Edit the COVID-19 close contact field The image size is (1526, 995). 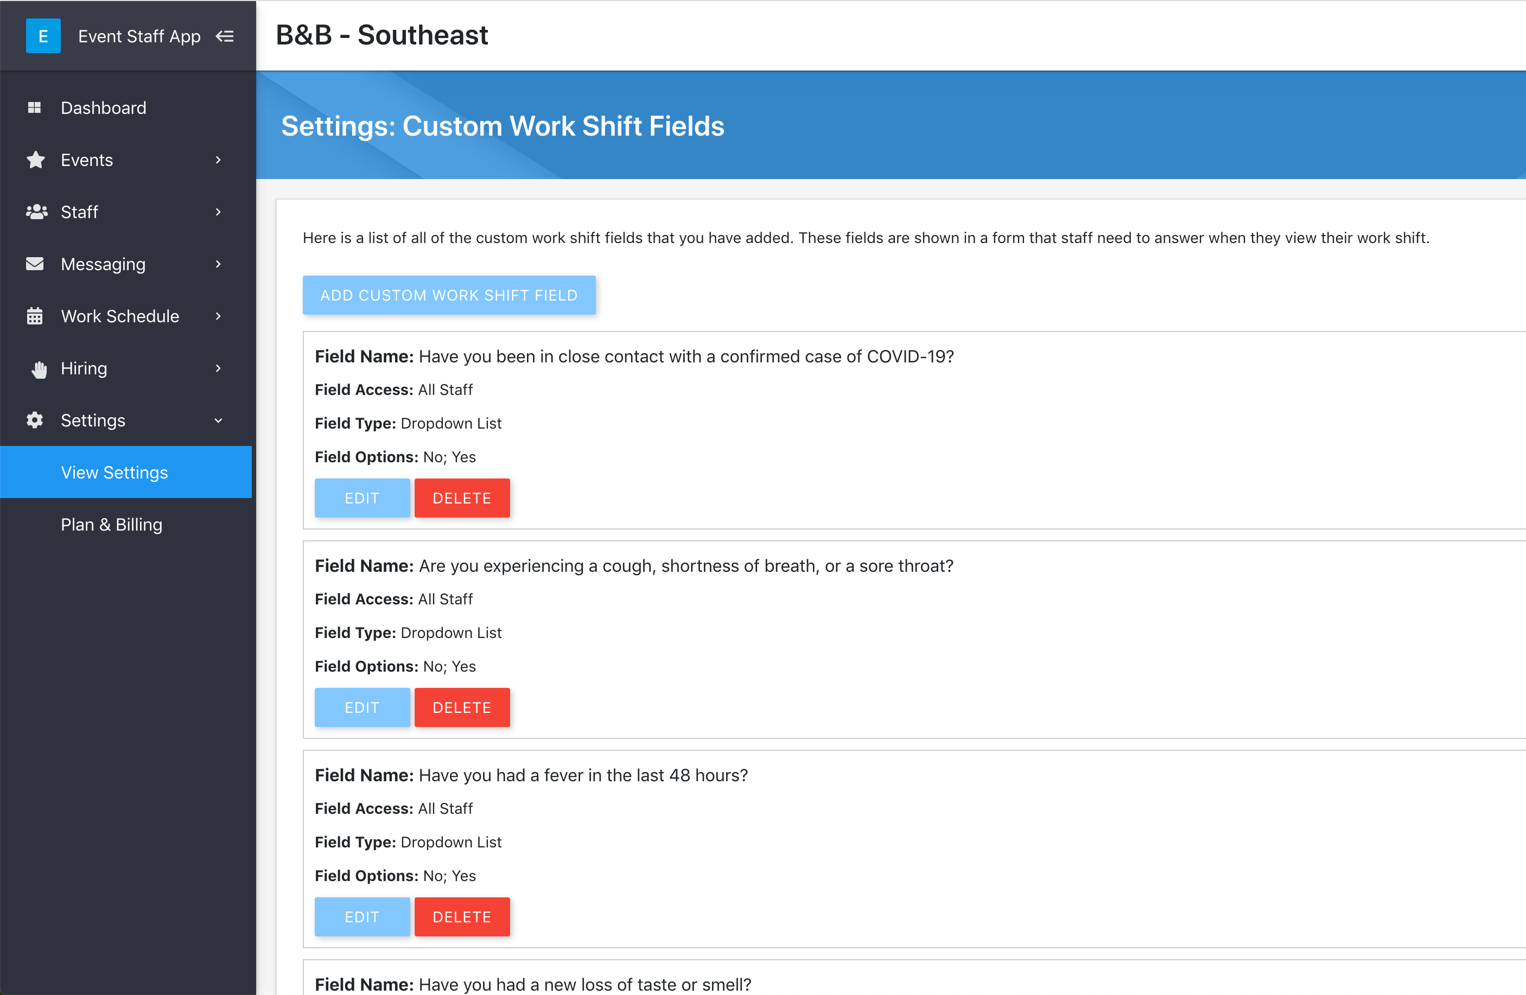[363, 497]
